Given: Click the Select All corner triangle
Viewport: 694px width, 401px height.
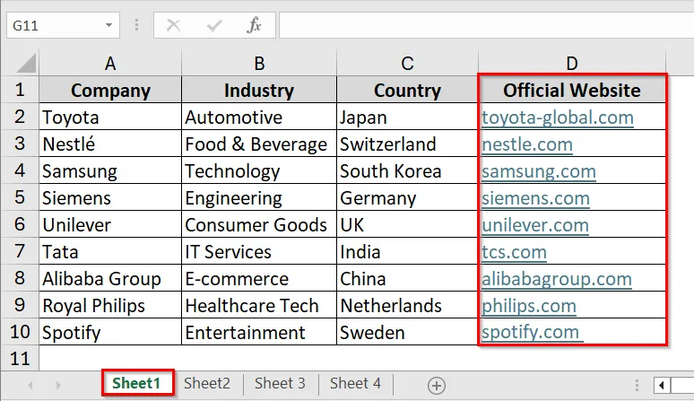Looking at the screenshot, I should pos(26,63).
